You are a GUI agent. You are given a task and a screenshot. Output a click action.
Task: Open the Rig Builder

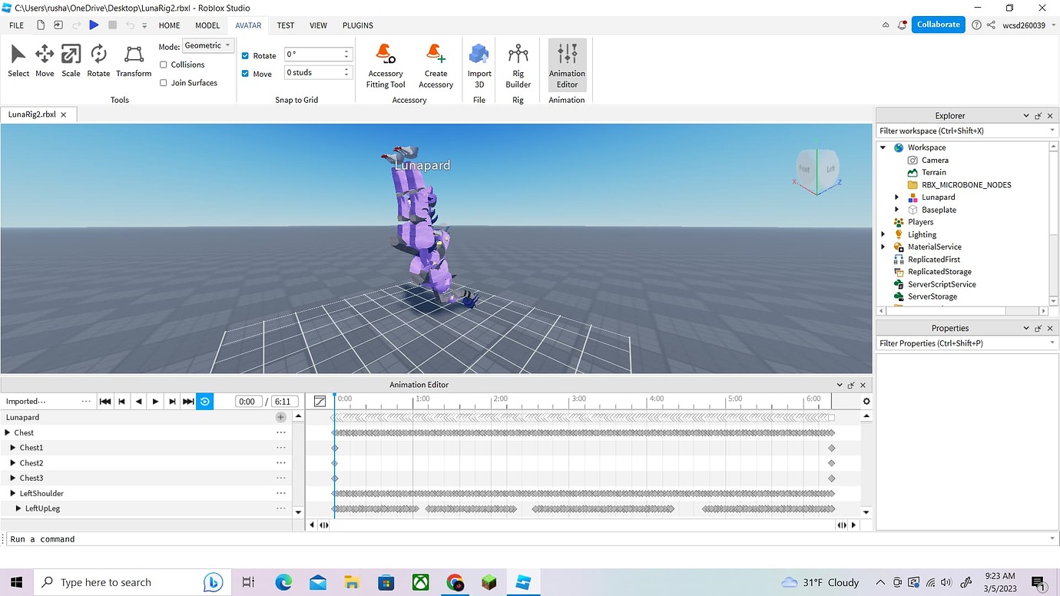pos(518,65)
